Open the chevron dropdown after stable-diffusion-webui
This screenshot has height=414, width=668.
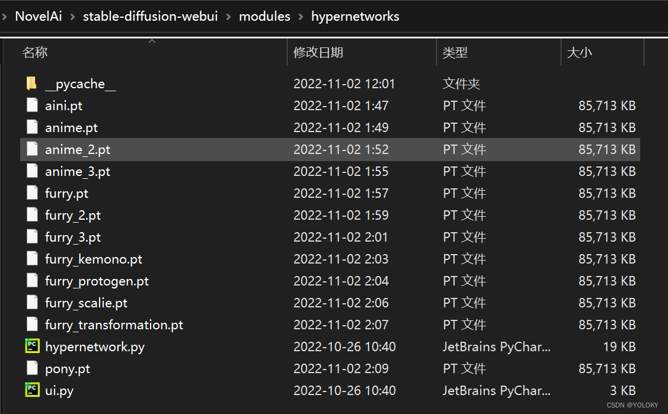(x=228, y=17)
